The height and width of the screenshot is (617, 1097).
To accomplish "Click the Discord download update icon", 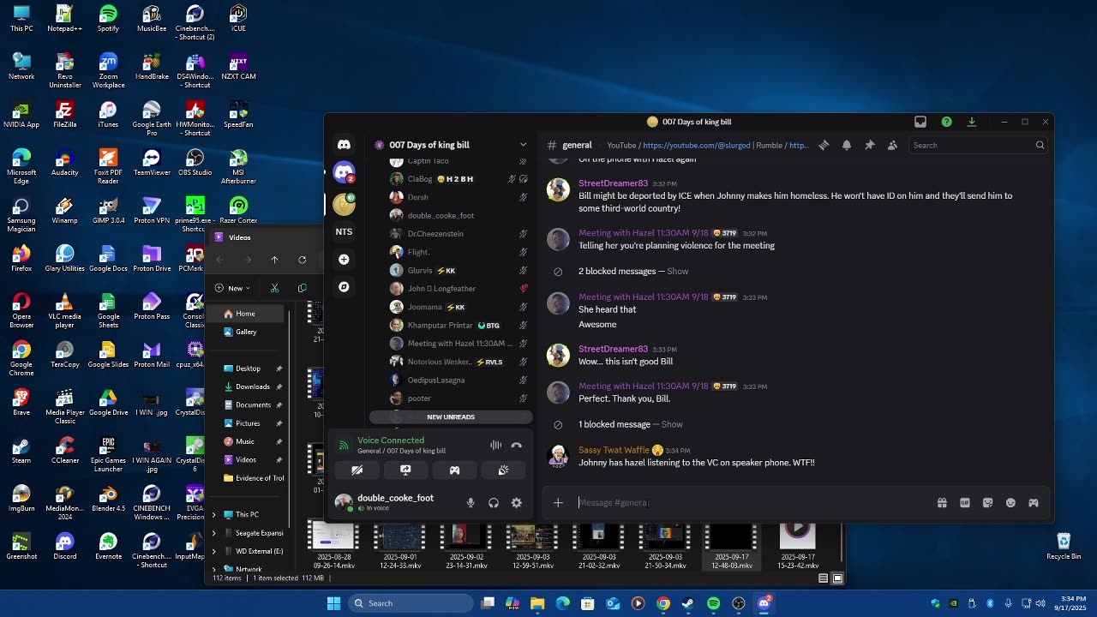I will pyautogui.click(x=971, y=122).
